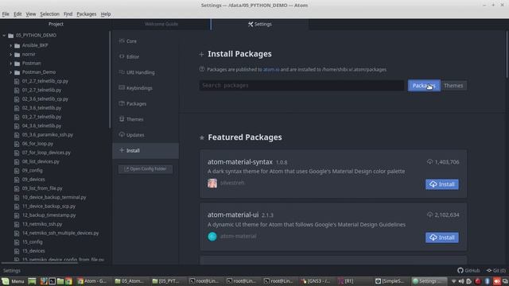Click the atom-material author avatar
The width and height of the screenshot is (509, 286).
coord(212,237)
